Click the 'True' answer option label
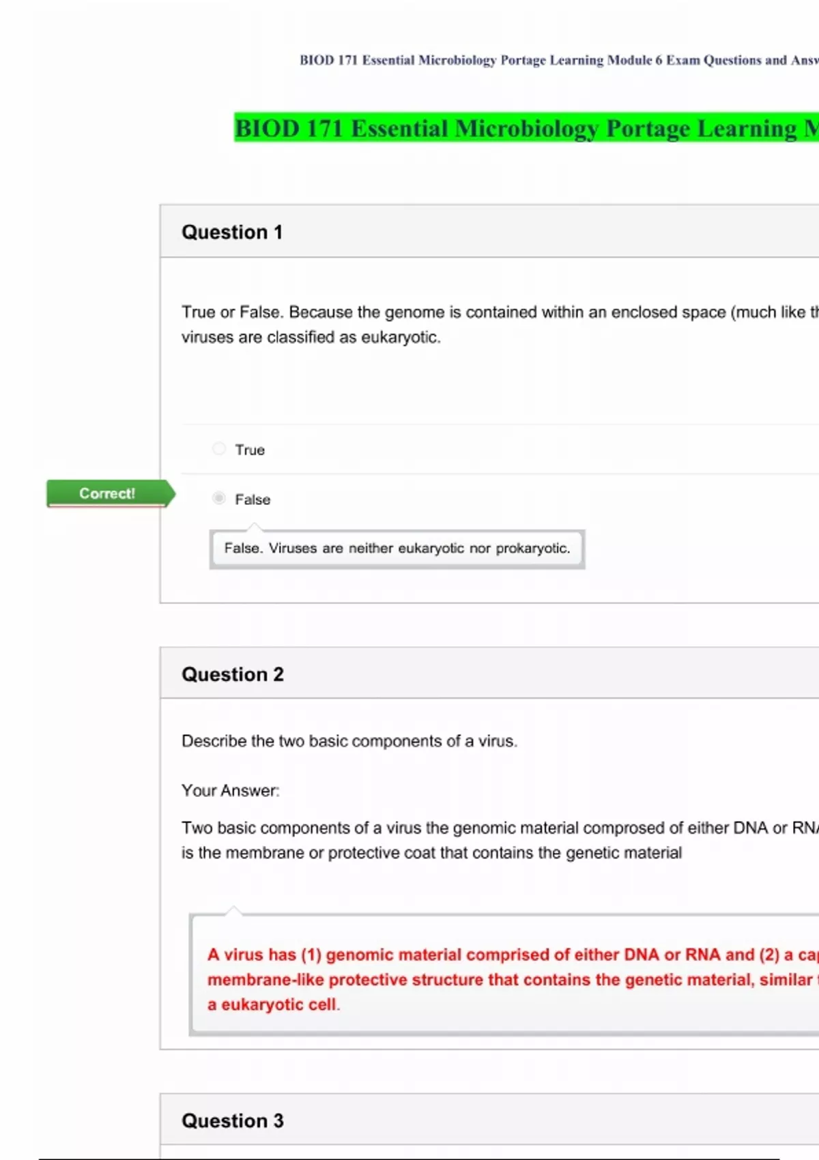Screen dimensions: 819x1160 coord(250,450)
